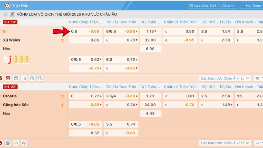Select even (e) at -0.76
263x148 pixels.
click(x=180, y=105)
